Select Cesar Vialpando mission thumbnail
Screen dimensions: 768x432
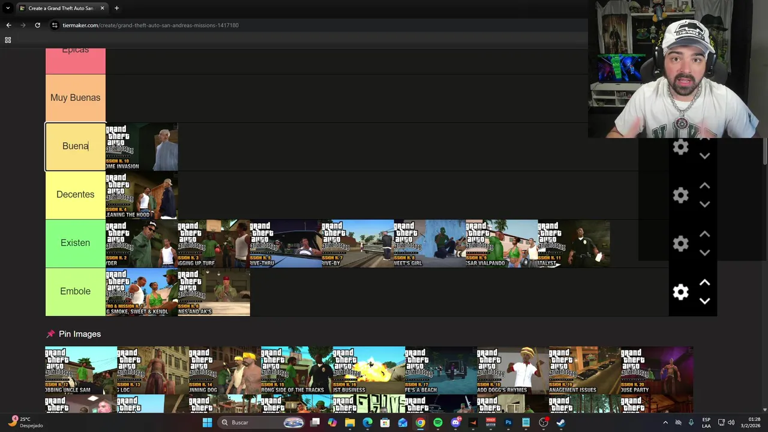tap(502, 244)
